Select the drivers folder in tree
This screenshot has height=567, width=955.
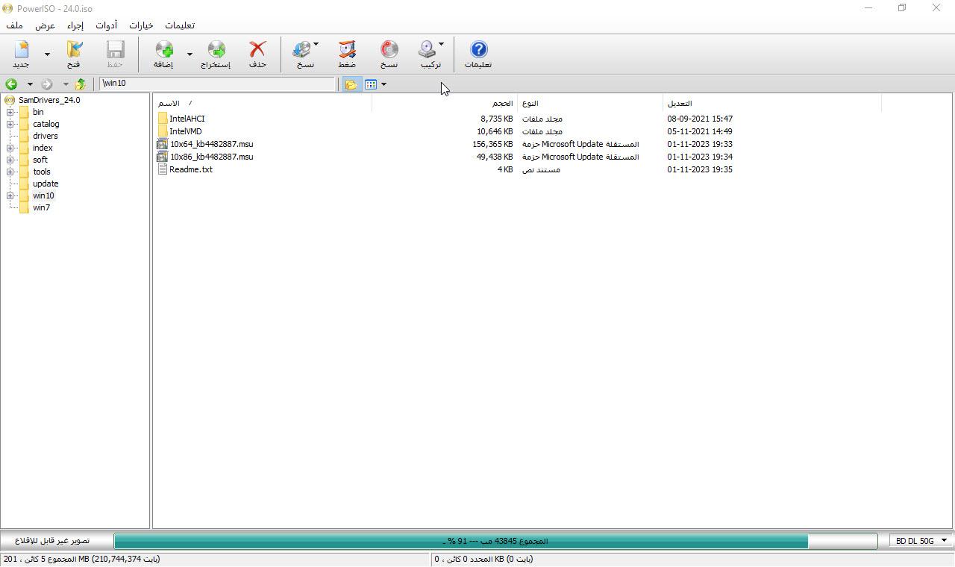45,136
